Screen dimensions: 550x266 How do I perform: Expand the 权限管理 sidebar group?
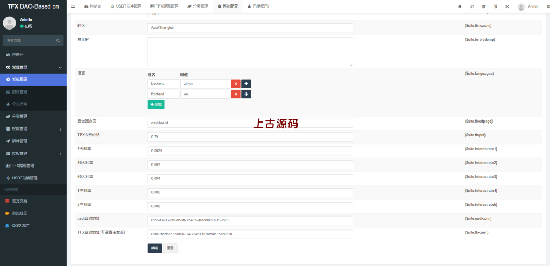(x=33, y=129)
